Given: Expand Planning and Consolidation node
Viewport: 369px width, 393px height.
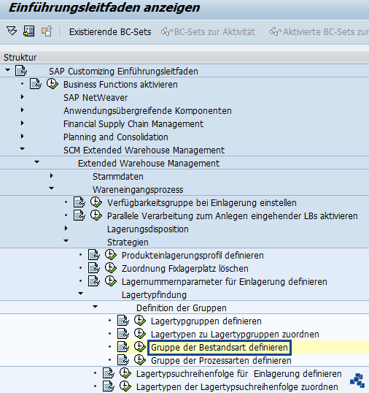Looking at the screenshot, I should coord(23,137).
